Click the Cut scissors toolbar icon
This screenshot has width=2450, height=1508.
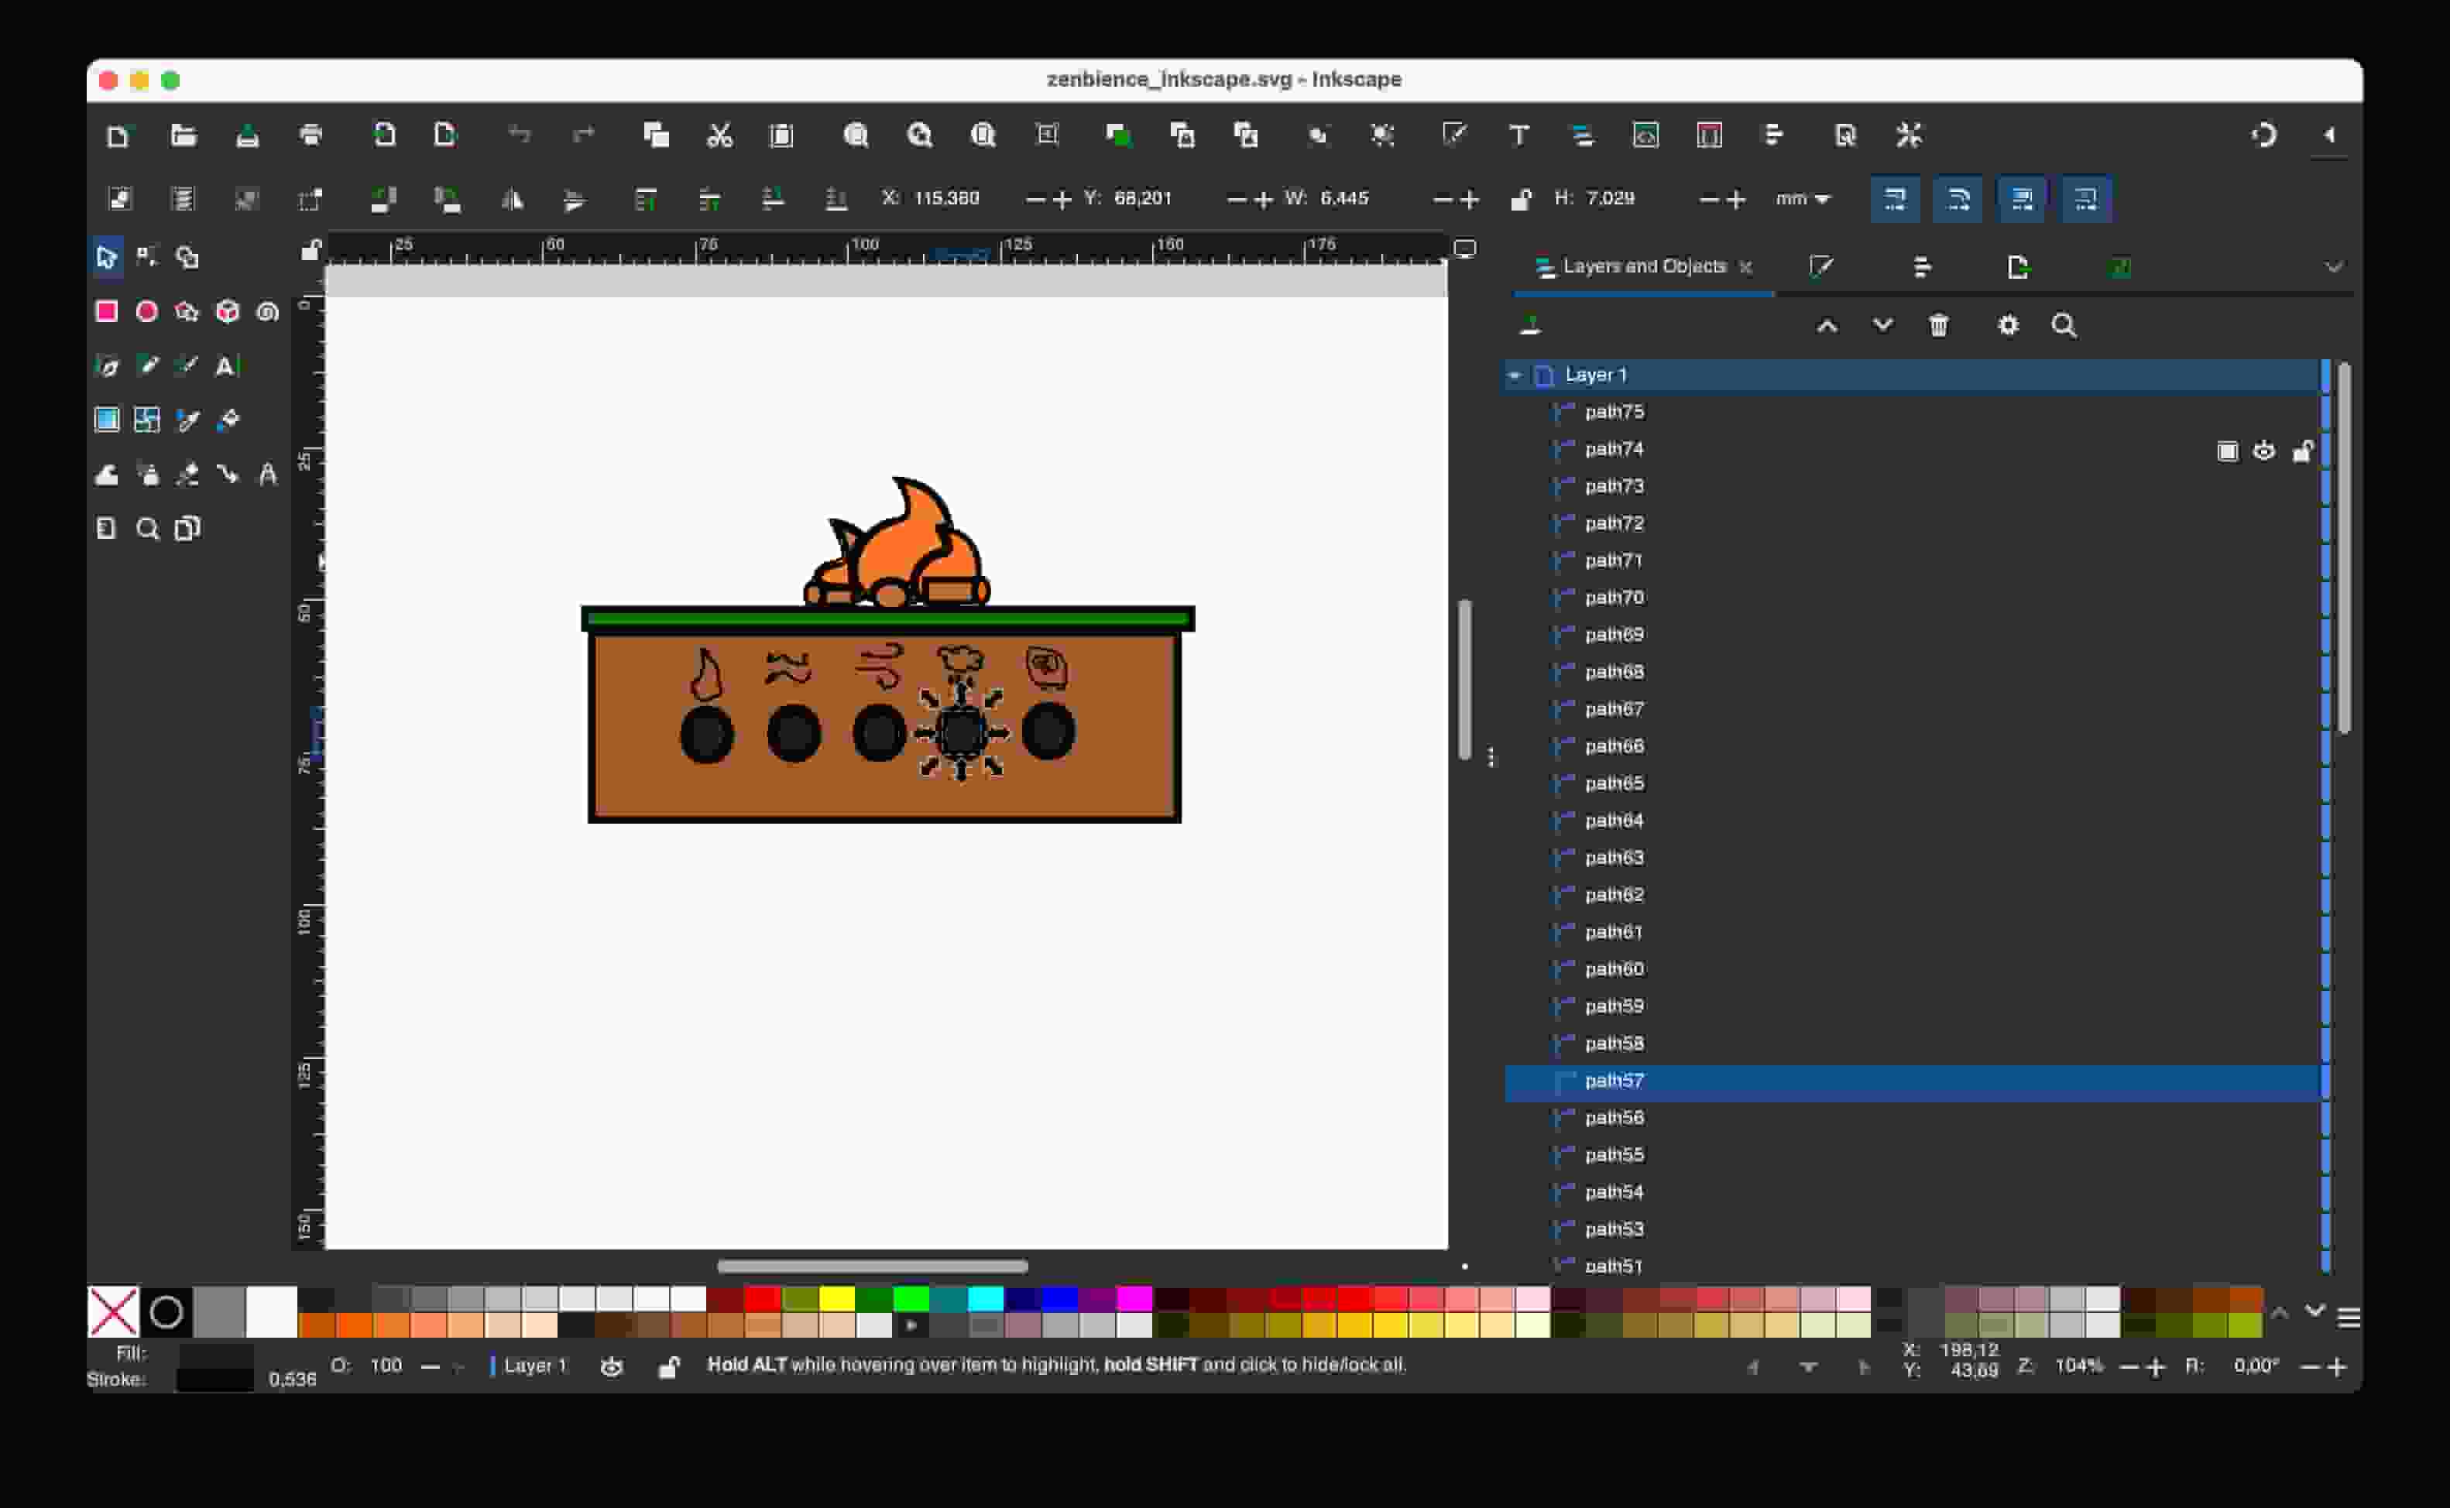click(719, 135)
